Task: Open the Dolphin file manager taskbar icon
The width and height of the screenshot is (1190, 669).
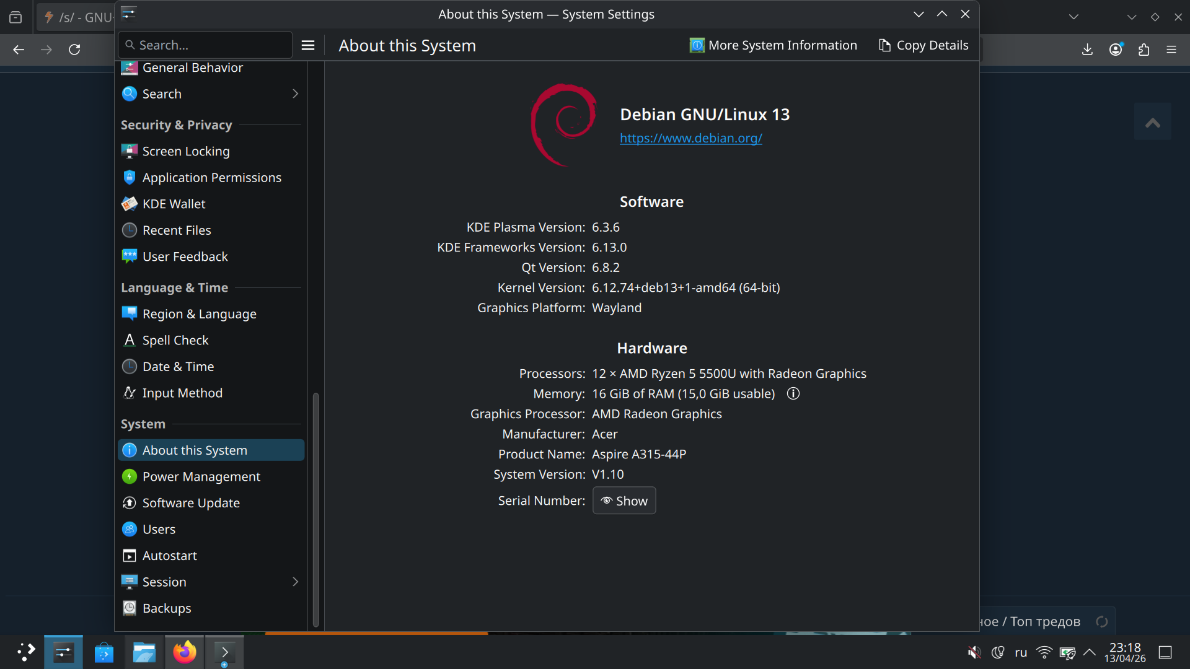Action: [x=144, y=652]
